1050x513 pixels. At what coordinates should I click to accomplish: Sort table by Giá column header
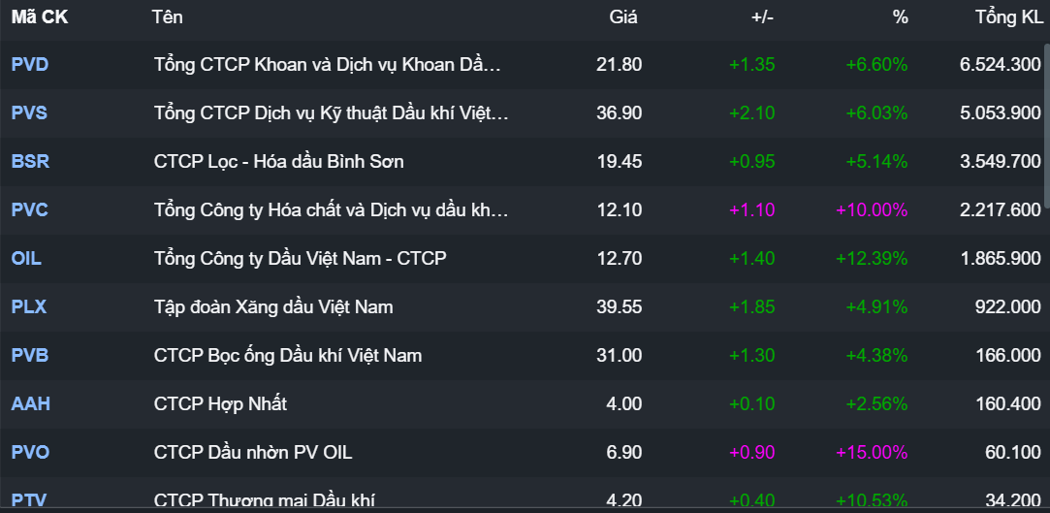(624, 17)
